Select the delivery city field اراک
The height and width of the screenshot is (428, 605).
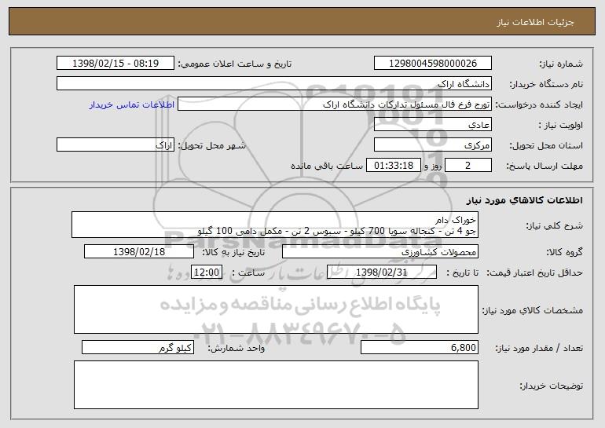115,145
